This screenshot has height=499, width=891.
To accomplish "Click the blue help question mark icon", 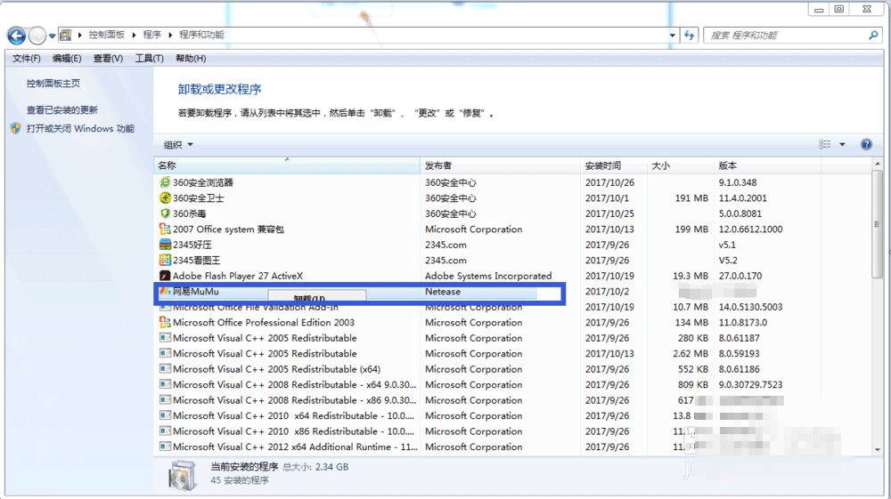I will 866,145.
